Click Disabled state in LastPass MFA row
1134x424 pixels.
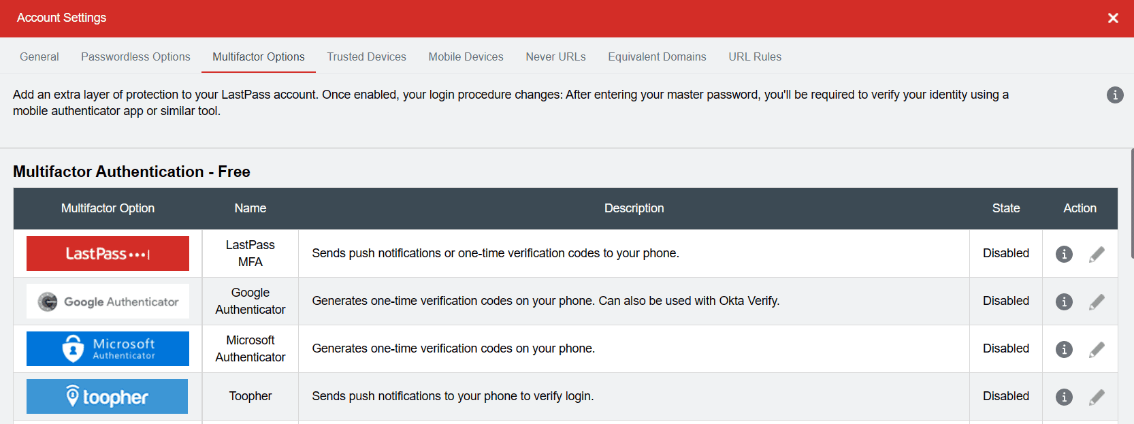(1006, 253)
